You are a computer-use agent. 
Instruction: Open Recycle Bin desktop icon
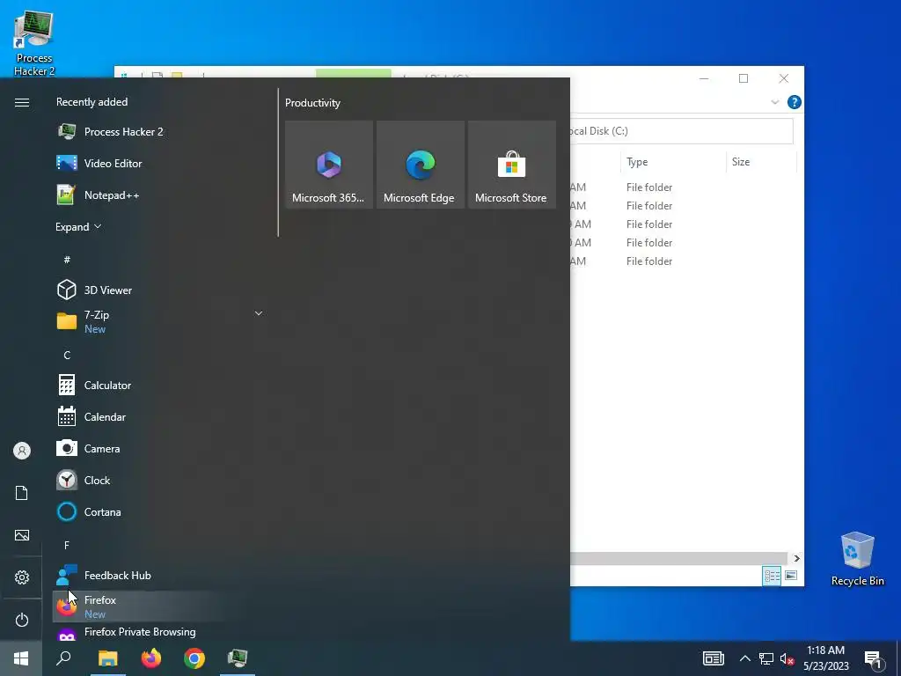[x=857, y=559]
